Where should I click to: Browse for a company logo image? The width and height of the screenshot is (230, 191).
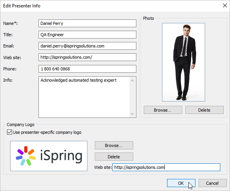click(114, 145)
